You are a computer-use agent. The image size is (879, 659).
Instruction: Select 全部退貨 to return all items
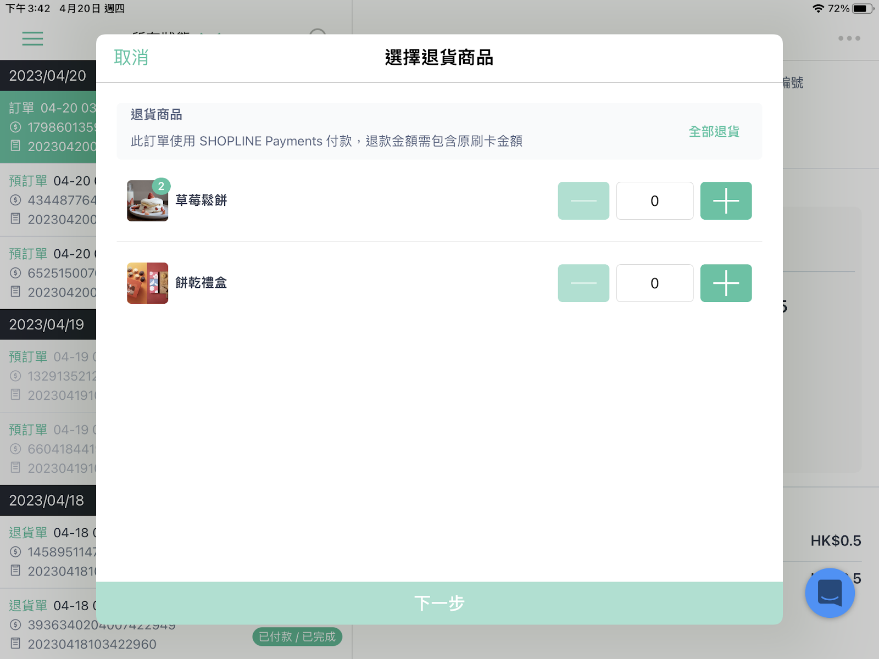(714, 132)
